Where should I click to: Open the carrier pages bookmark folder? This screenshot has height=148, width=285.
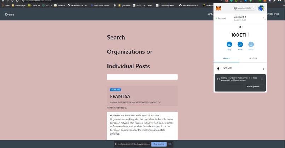click(x=19, y=5)
